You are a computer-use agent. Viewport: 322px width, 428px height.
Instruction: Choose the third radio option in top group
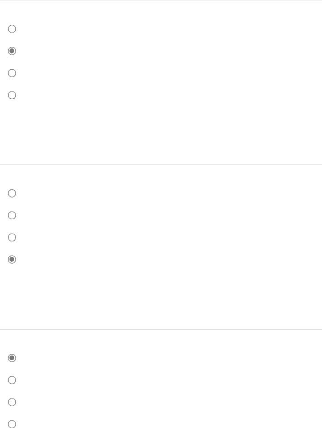coord(12,73)
